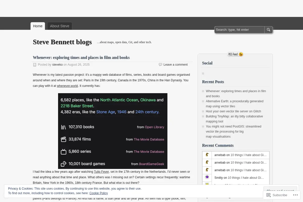Click the blog tagline about maps, open data

pyautogui.click(x=124, y=42)
